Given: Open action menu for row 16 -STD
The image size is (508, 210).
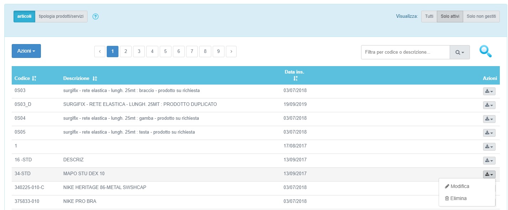Looking at the screenshot, I should pos(489,161).
